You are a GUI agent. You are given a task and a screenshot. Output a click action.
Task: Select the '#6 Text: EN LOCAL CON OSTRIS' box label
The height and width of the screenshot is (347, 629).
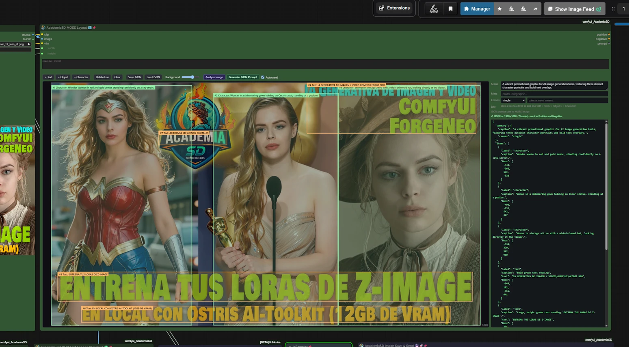click(117, 308)
